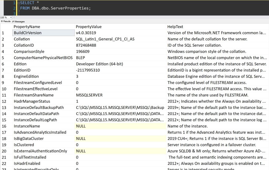The height and width of the screenshot is (170, 269).
Task: Click the NULL value for IsExternalAuthenticationOnly
Action: coord(120,151)
